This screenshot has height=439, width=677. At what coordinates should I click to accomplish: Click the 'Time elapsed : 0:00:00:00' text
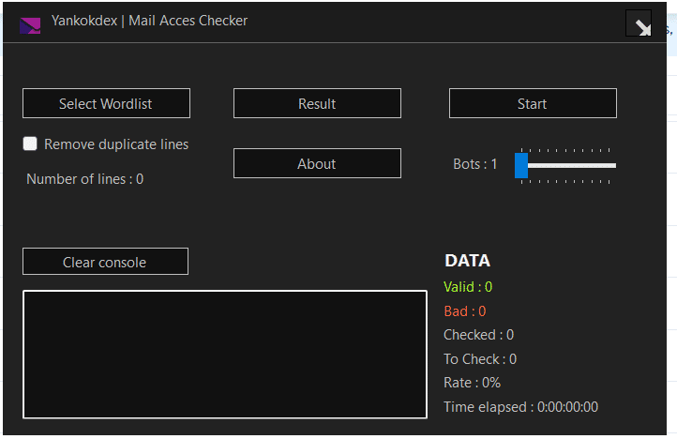(x=520, y=407)
